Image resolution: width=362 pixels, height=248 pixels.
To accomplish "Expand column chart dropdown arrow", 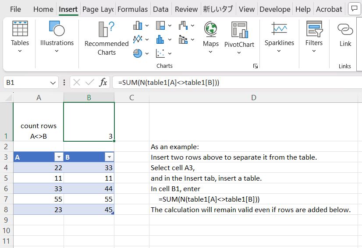I will tap(147, 25).
